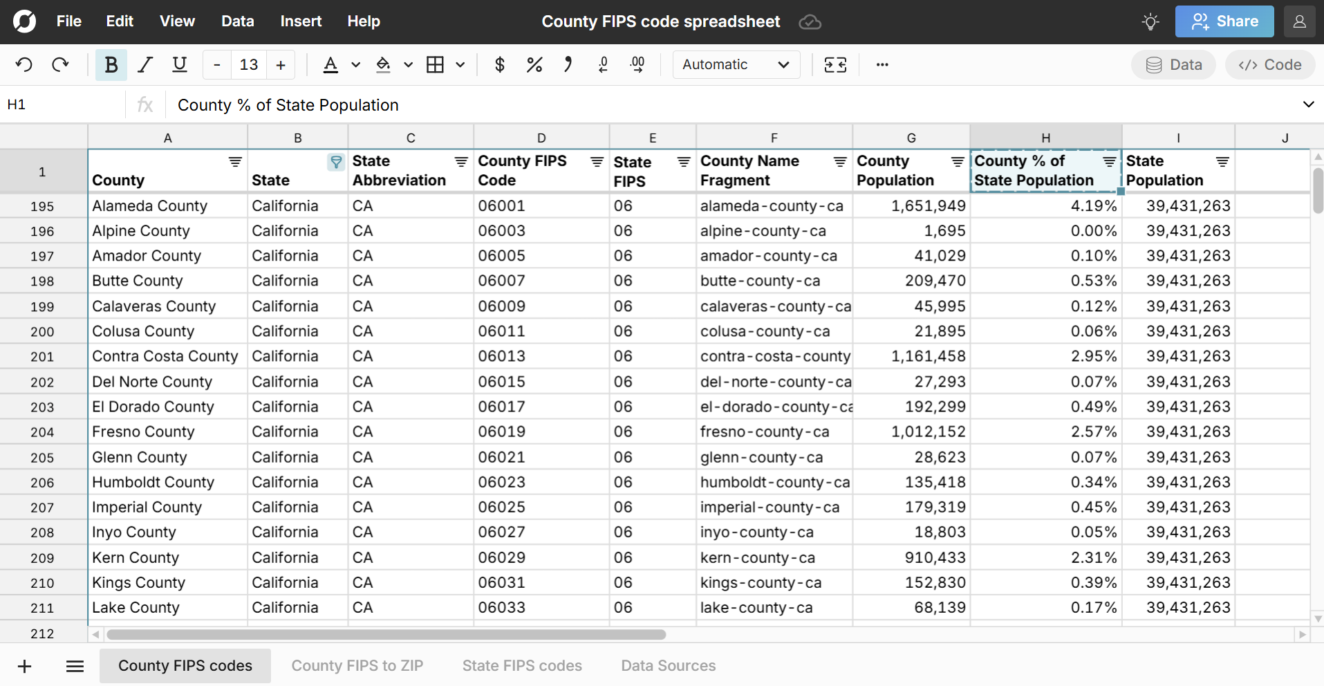Image resolution: width=1324 pixels, height=686 pixels.
Task: Apply currency dollar format
Action: tap(499, 65)
